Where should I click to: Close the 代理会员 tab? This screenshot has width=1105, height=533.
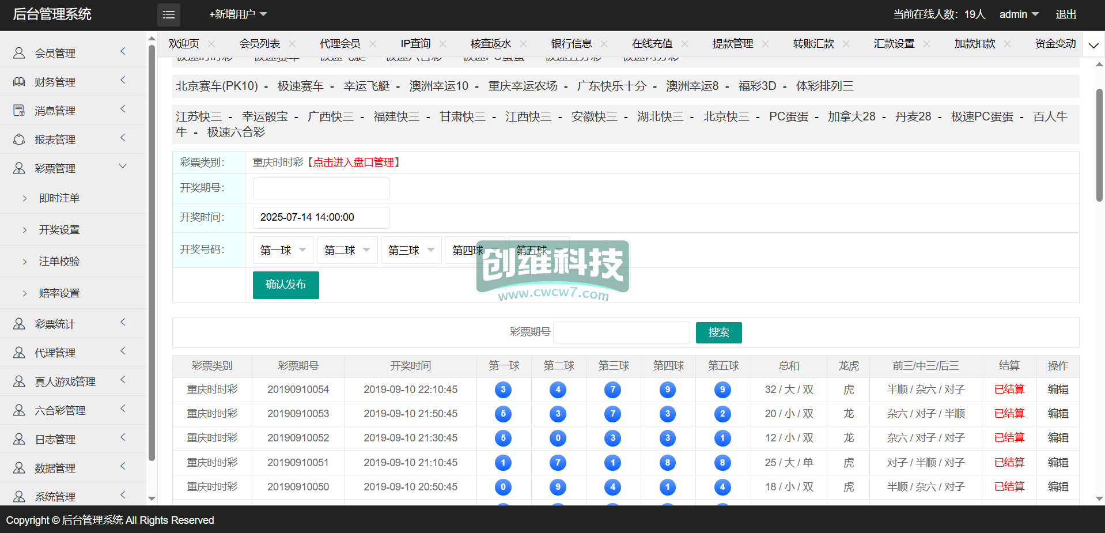[373, 44]
